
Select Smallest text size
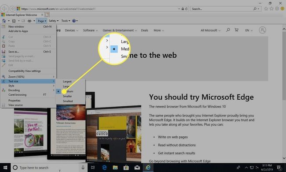tap(70, 101)
